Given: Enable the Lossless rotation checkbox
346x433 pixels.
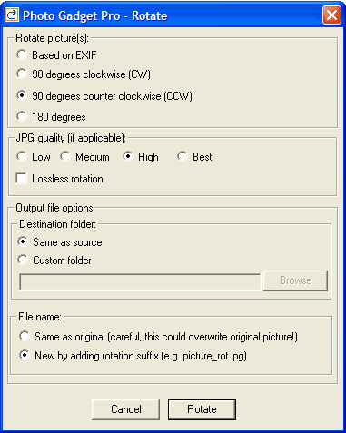Looking at the screenshot, I should pyautogui.click(x=22, y=179).
